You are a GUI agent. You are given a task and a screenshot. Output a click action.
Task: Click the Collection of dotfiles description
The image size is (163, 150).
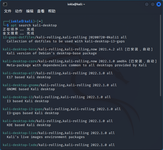pyautogui.click(x=66, y=41)
